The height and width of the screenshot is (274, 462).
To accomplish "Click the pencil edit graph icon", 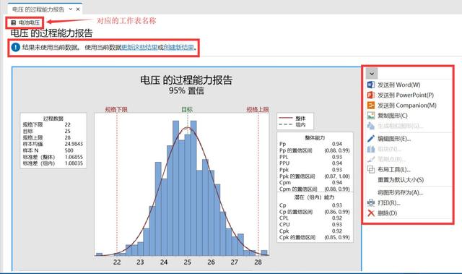I will 370,138.
